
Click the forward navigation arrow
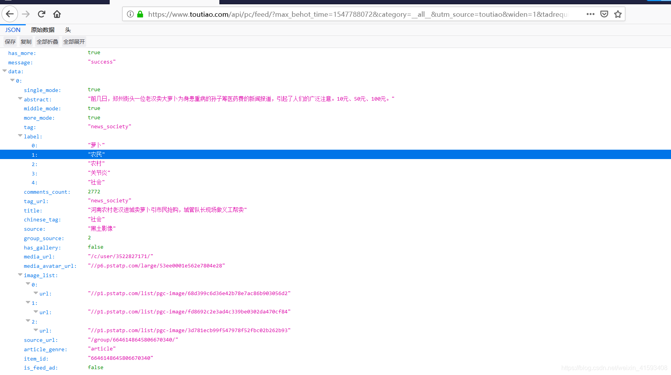coord(26,14)
